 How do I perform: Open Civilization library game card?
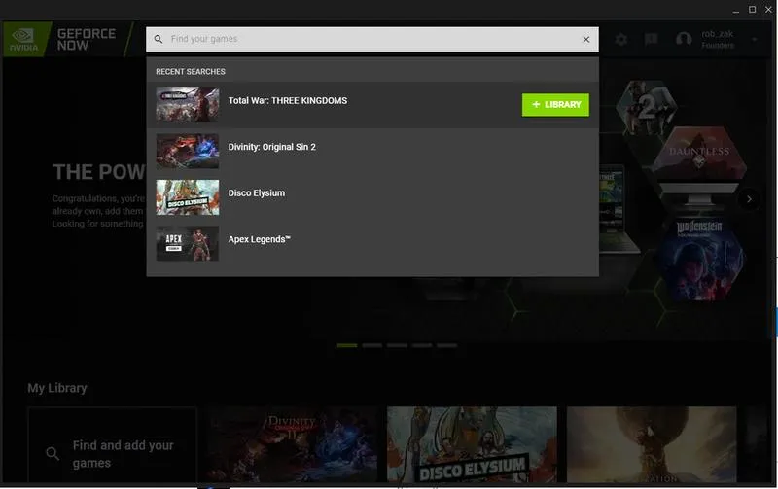(x=652, y=445)
